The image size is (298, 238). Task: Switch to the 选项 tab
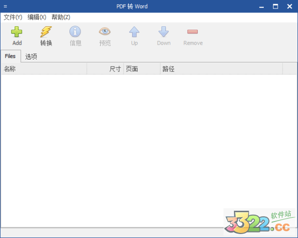click(x=31, y=57)
